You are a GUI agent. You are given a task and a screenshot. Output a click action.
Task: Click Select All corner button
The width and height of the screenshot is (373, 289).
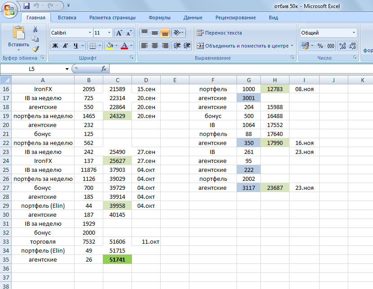[x=6, y=80]
